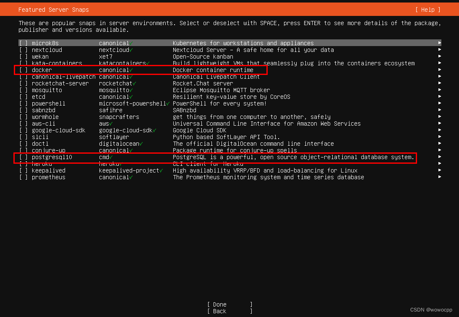This screenshot has width=459, height=317.
Task: Expand details arrow for docker row
Action: point(439,70)
